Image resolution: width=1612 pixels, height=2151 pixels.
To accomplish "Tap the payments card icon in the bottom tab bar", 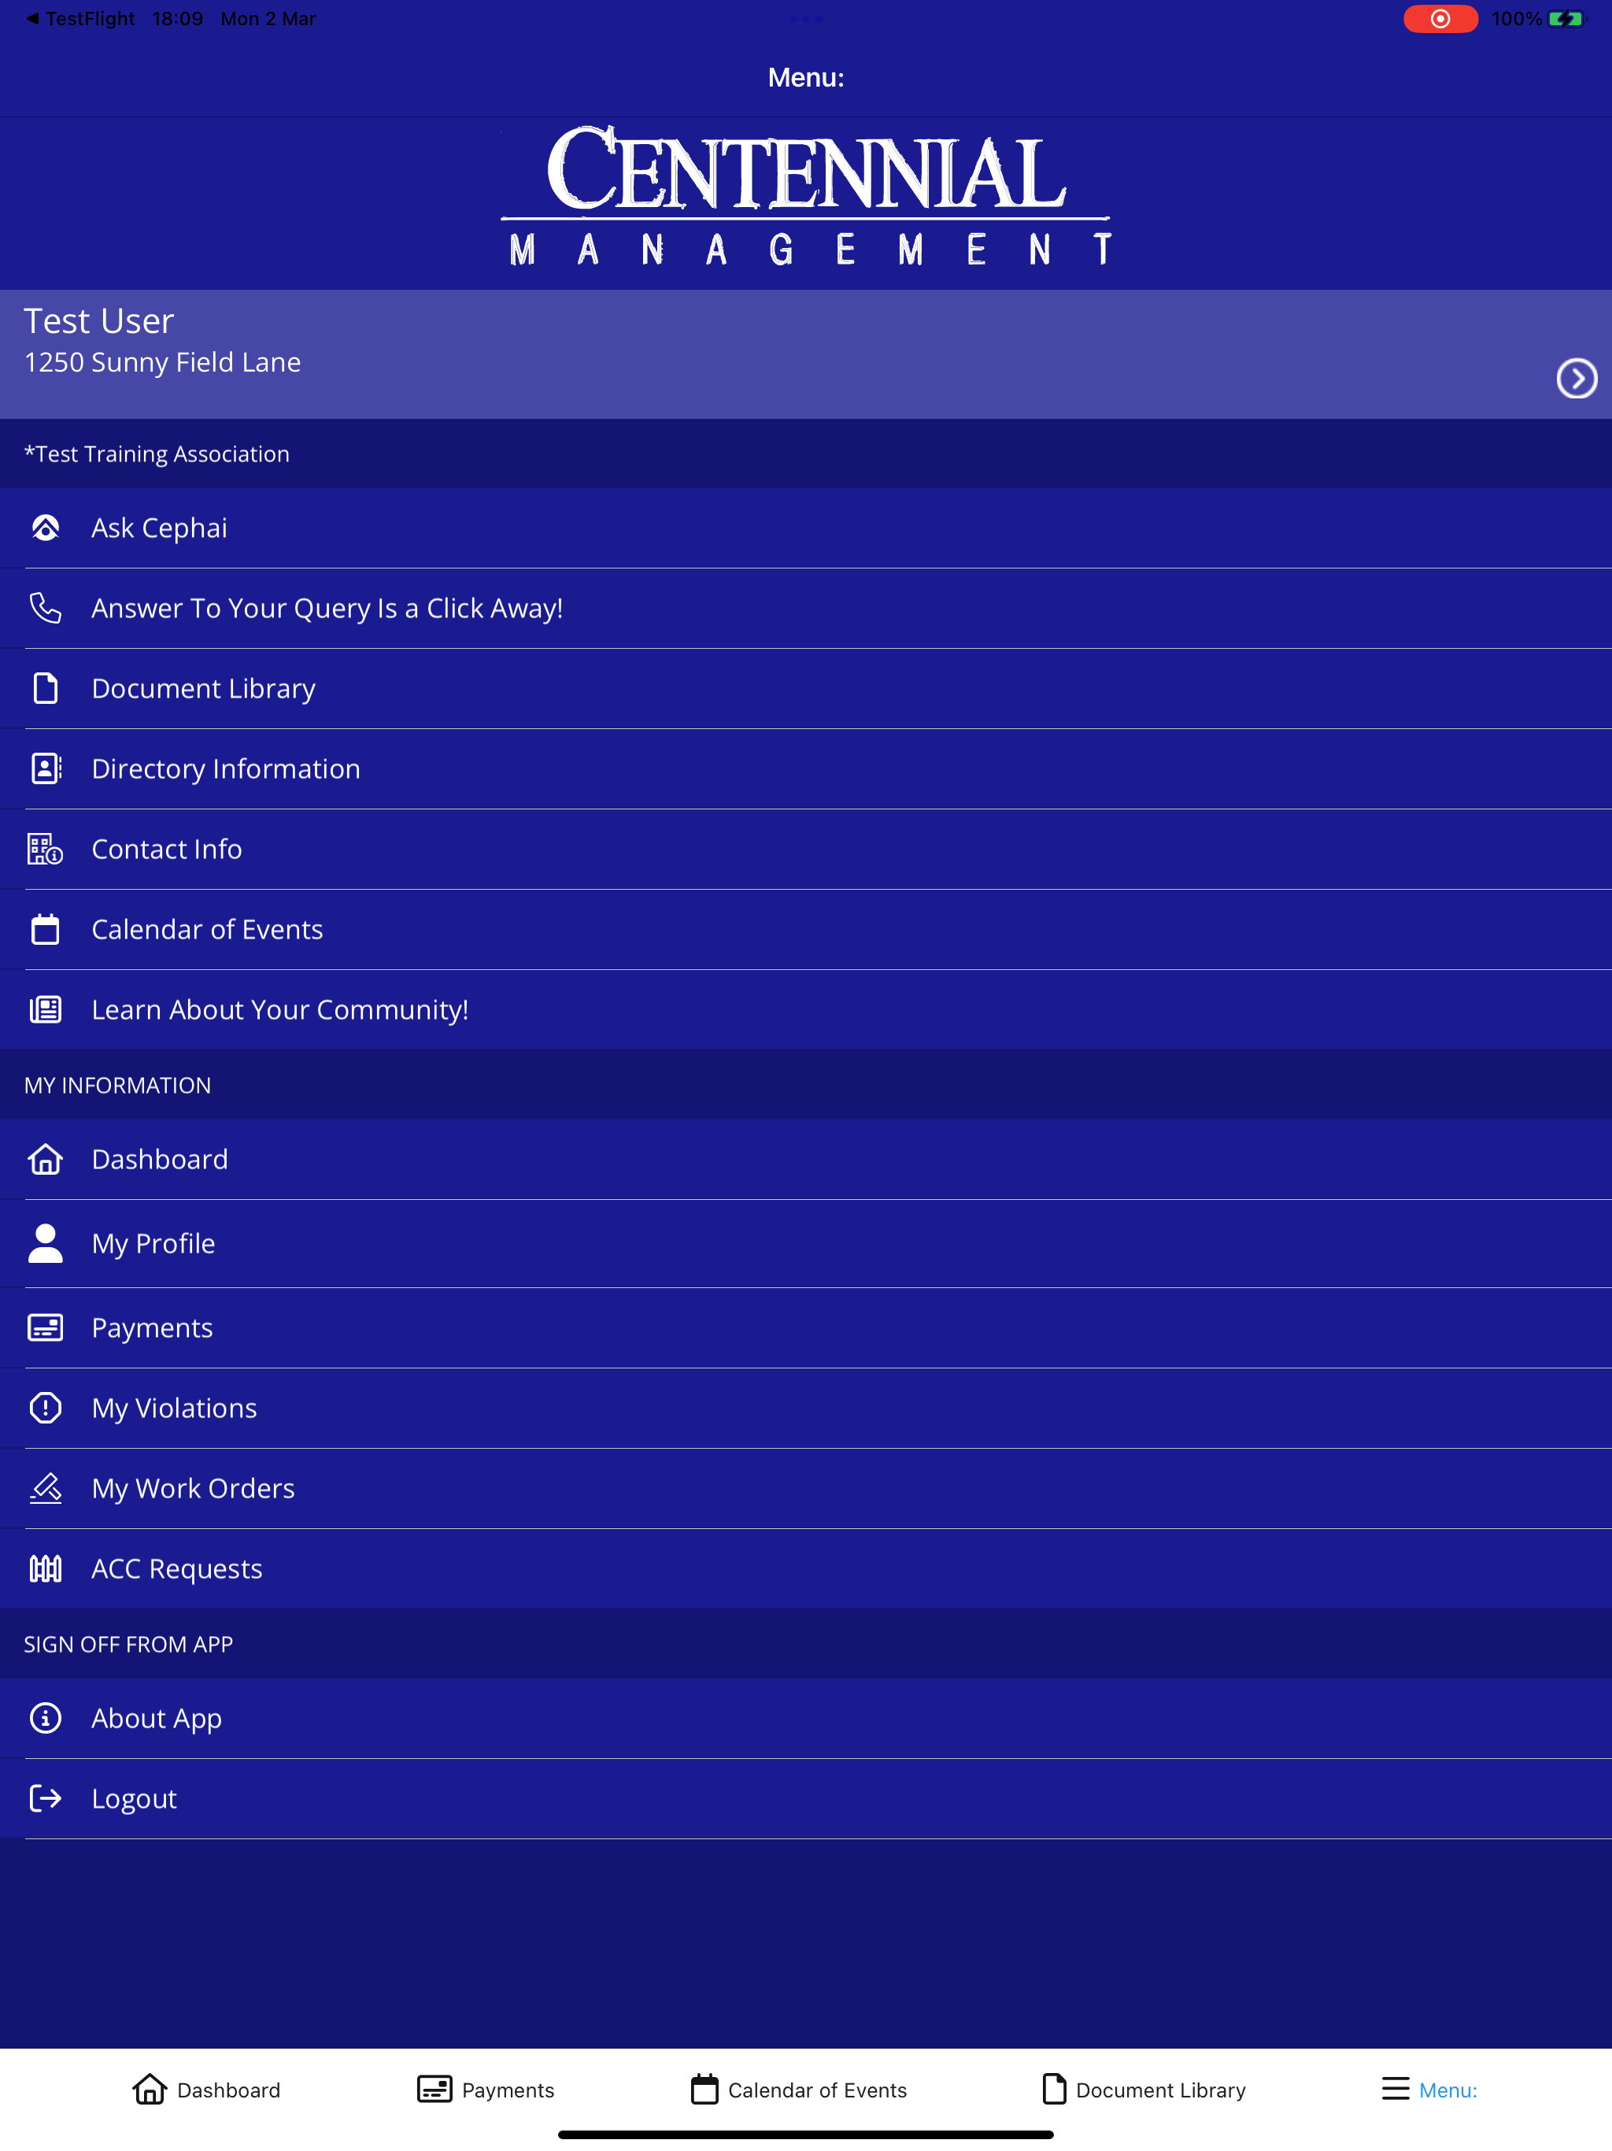I will 434,2089.
